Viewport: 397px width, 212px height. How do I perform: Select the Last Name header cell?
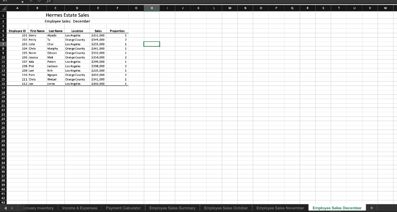pyautogui.click(x=55, y=31)
